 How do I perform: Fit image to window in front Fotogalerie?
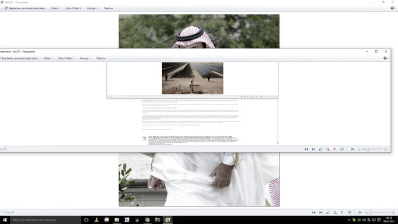352,149
